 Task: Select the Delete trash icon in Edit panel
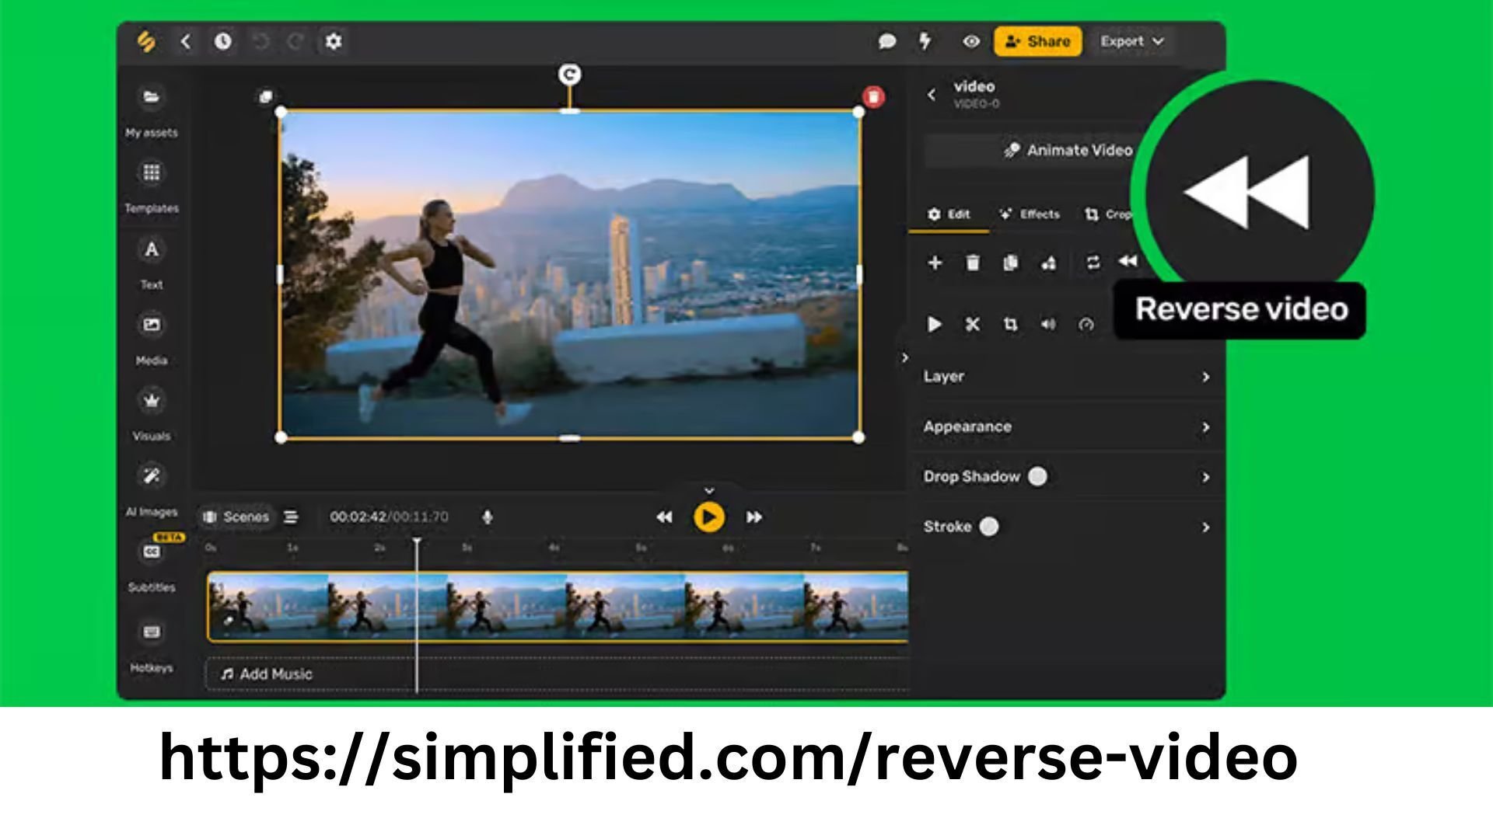pos(972,263)
